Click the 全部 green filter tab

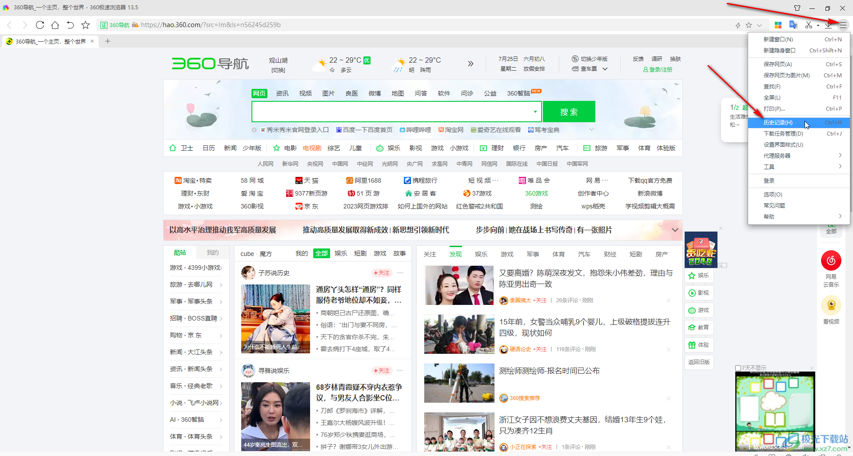coord(321,253)
